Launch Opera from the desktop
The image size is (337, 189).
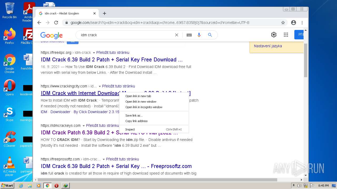tap(9, 88)
